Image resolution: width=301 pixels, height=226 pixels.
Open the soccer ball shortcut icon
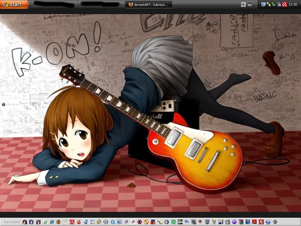click(x=275, y=222)
